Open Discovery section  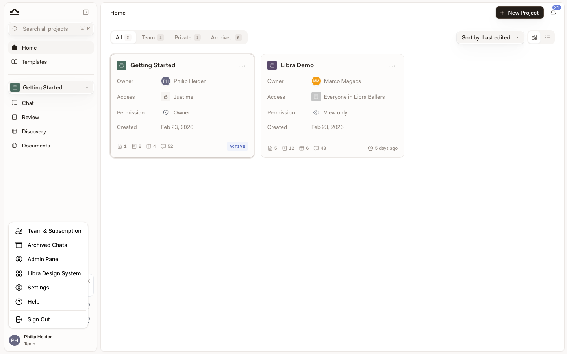pyautogui.click(x=51, y=131)
